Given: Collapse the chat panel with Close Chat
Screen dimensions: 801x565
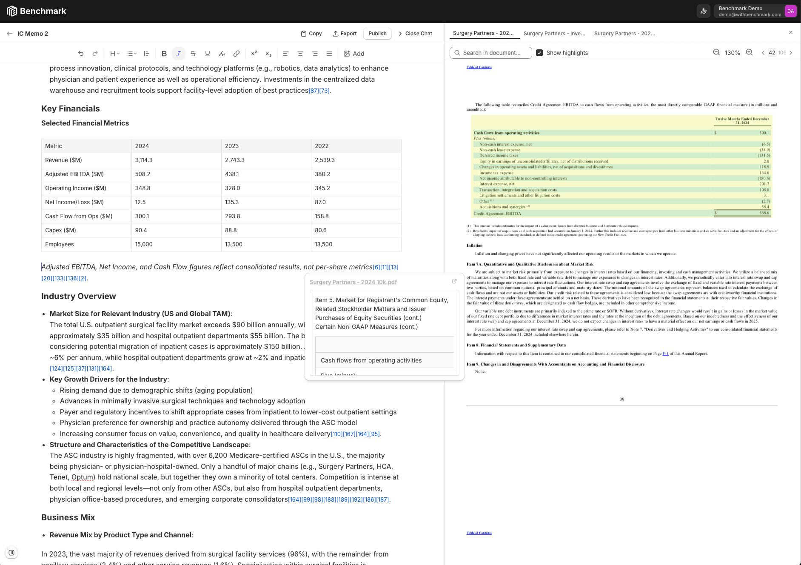Looking at the screenshot, I should coord(415,34).
